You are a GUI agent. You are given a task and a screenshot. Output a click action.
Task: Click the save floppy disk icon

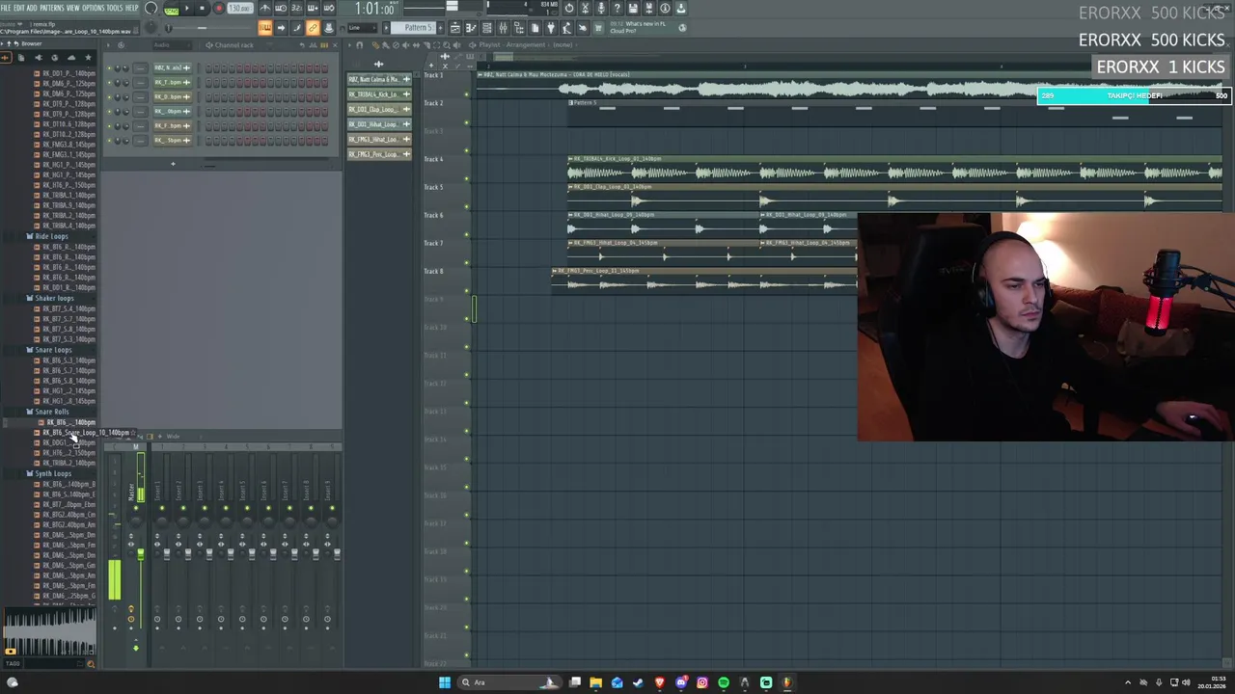[632, 8]
